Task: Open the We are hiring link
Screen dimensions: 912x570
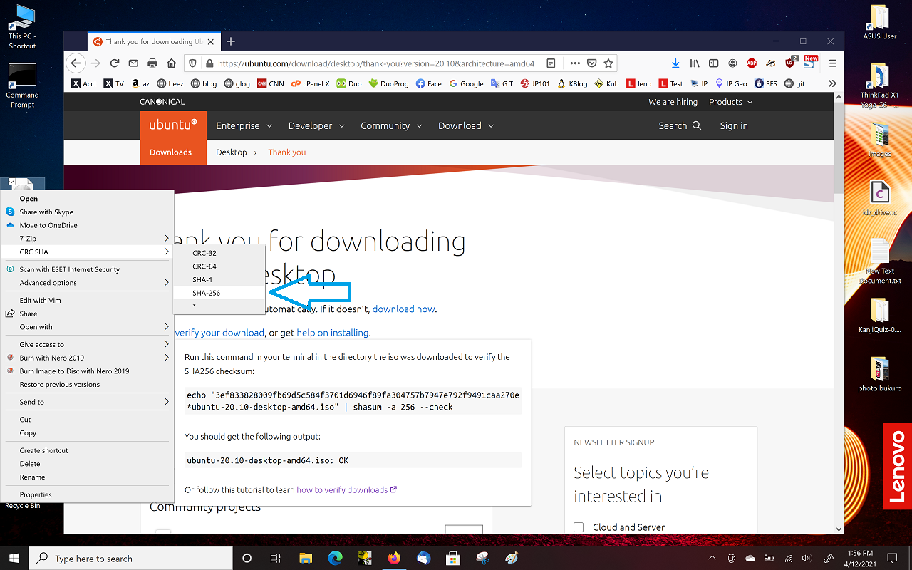Action: (673, 102)
